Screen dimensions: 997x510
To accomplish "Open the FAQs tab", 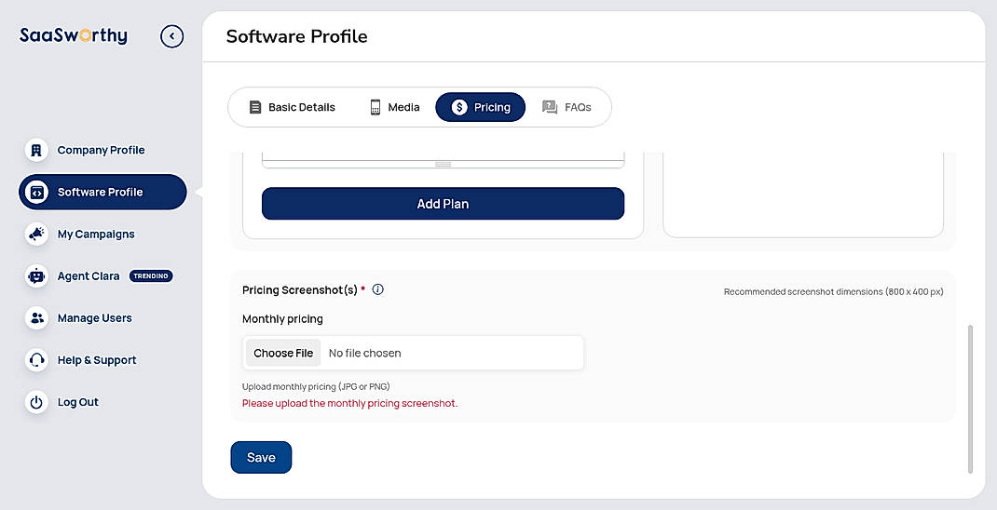I will pyautogui.click(x=567, y=107).
